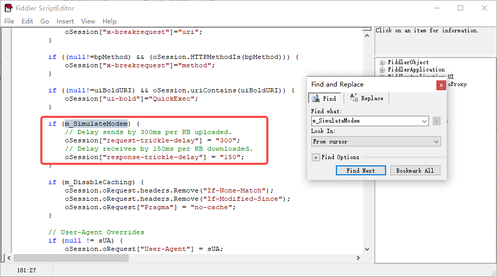
Task: Click m_DisableCaching in the if statement
Action: click(x=97, y=182)
